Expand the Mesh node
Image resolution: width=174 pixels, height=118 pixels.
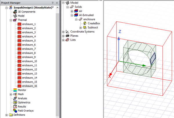point(11,94)
